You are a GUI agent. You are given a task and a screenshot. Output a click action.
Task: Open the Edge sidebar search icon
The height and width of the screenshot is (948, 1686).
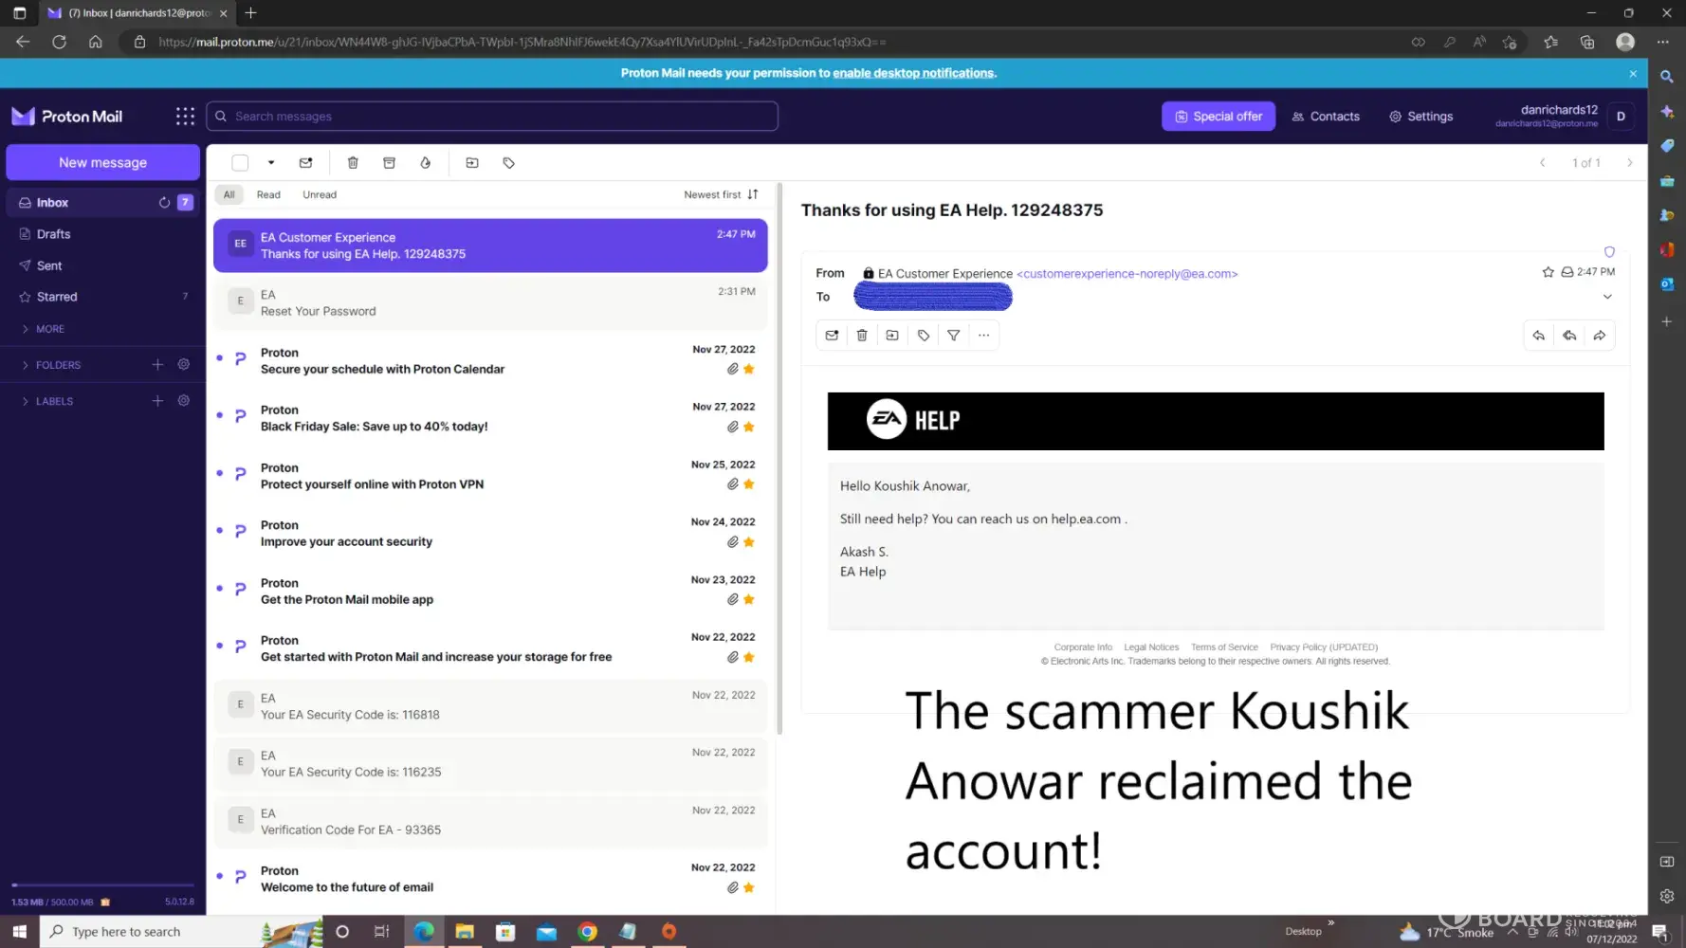coord(1667,77)
